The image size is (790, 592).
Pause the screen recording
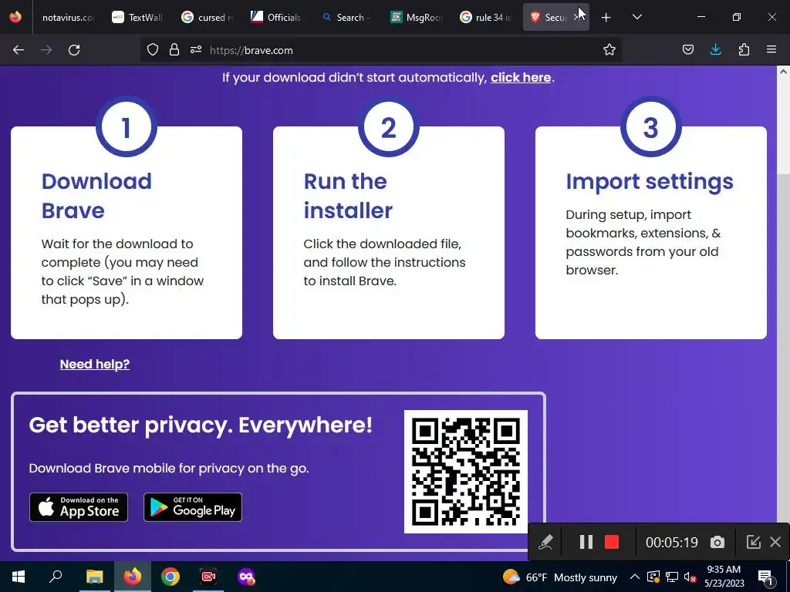(x=586, y=542)
